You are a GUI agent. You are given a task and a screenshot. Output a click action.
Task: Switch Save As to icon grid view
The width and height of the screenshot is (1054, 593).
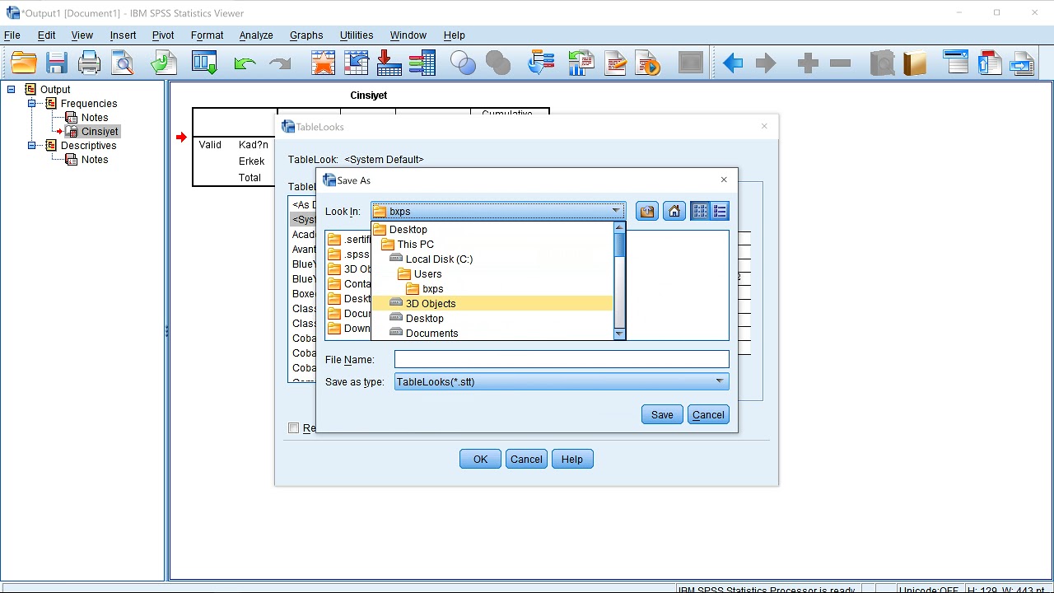[700, 212]
